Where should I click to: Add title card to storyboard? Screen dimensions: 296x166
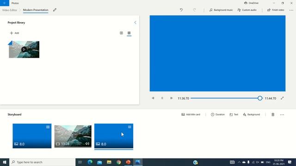(x=191, y=114)
